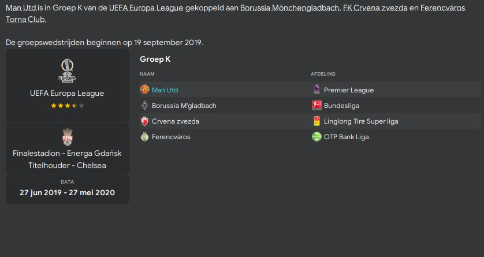This screenshot has height=257, width=484.
Task: Sort the table by the AFDELING column header
Action: [x=323, y=74]
